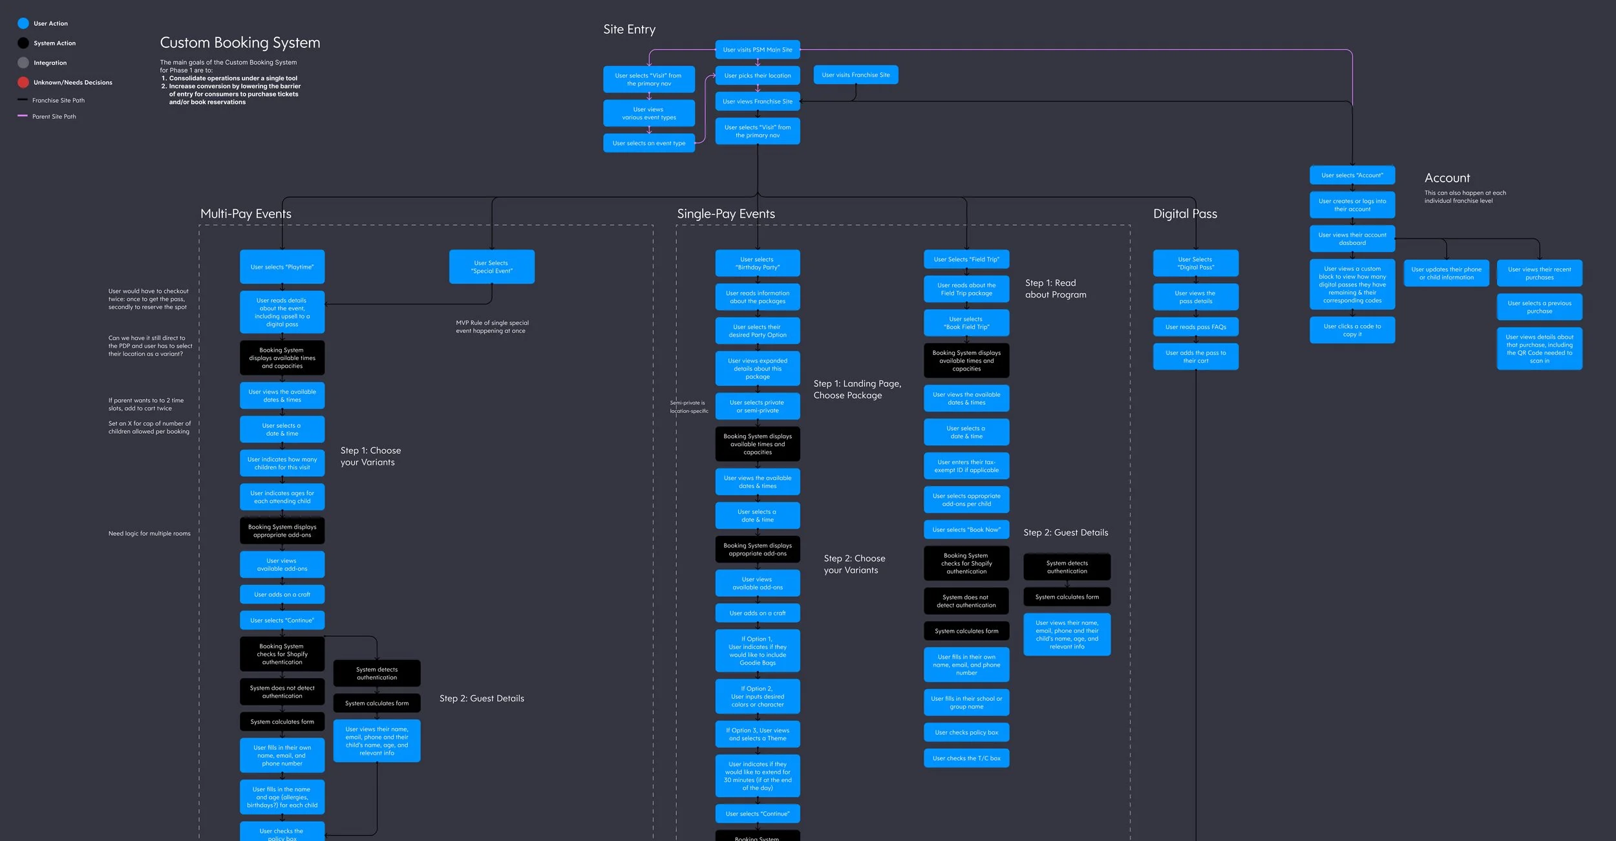Click the 'Custom Booking System' title text

pos(240,43)
